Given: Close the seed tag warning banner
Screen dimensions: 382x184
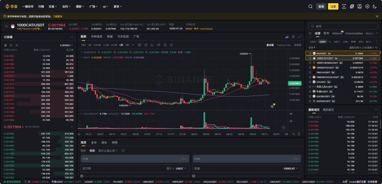Looking at the screenshot, I should click(x=377, y=16).
